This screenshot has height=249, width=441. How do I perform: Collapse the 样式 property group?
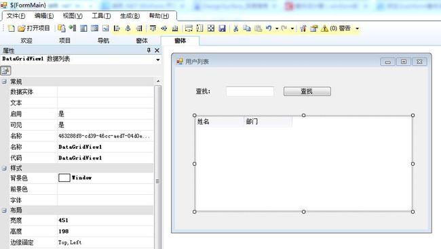(4, 168)
